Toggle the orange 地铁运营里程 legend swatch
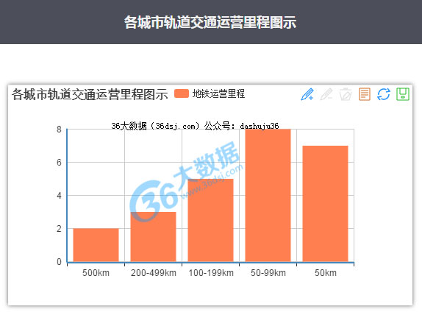 point(182,93)
